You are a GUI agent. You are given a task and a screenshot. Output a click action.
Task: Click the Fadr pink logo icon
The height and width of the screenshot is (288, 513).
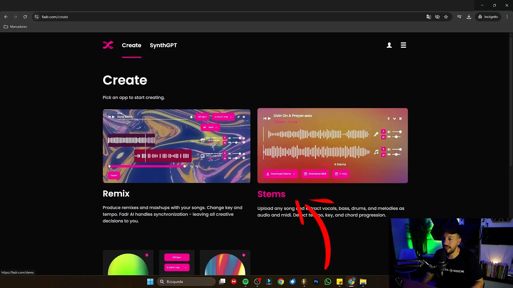tap(108, 45)
